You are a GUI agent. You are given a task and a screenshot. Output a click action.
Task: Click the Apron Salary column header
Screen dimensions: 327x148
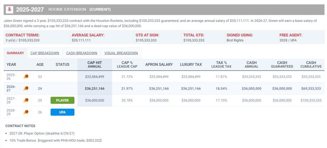159,64
